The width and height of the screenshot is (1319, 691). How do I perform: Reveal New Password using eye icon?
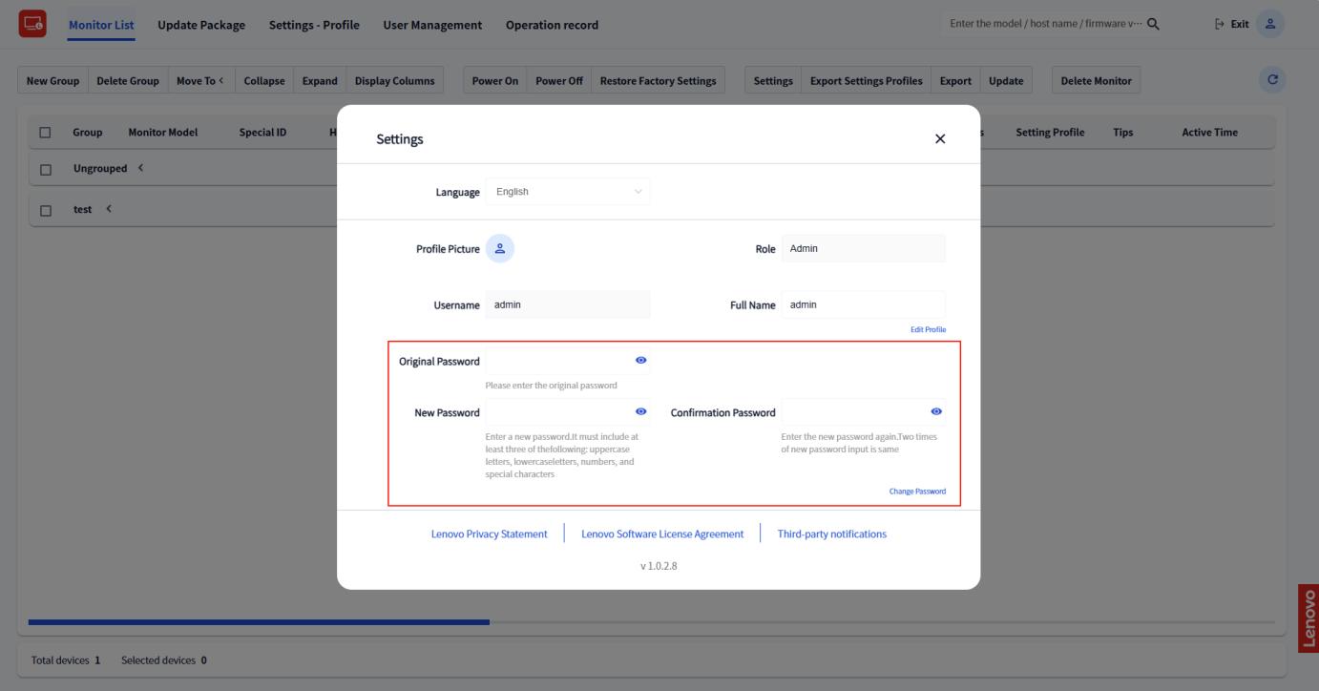(640, 411)
